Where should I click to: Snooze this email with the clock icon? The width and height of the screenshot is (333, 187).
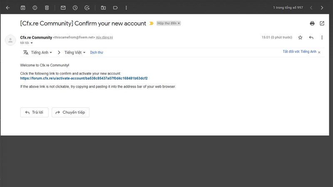(75, 8)
